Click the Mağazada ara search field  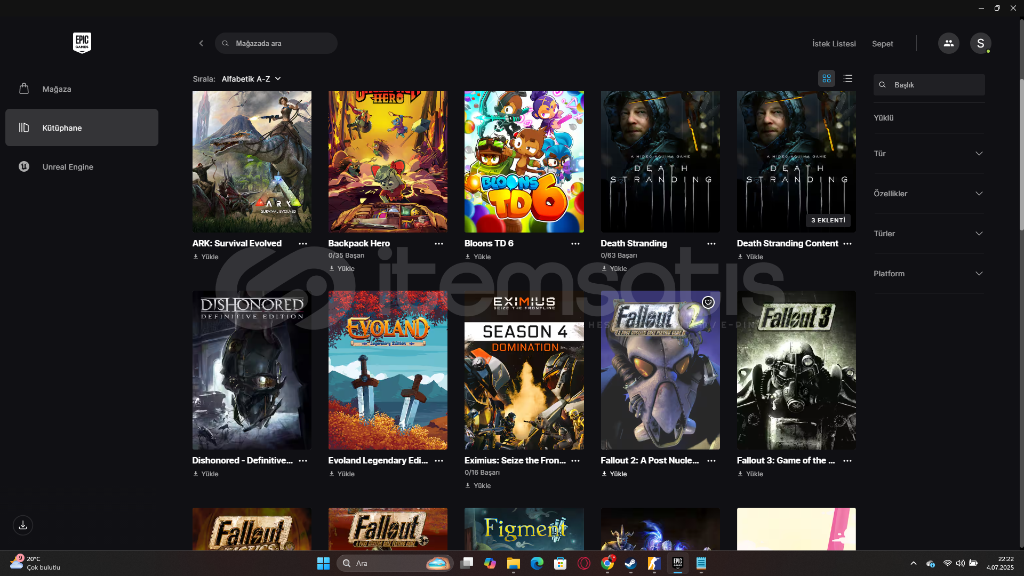click(276, 43)
